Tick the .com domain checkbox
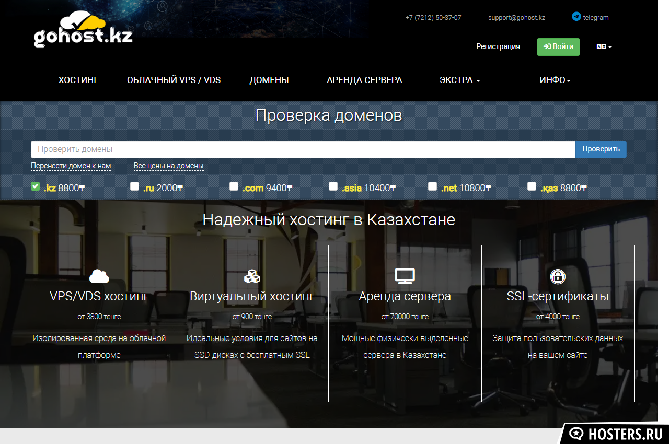Image resolution: width=669 pixels, height=444 pixels. (x=234, y=186)
